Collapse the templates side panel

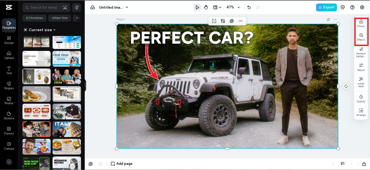85,86
